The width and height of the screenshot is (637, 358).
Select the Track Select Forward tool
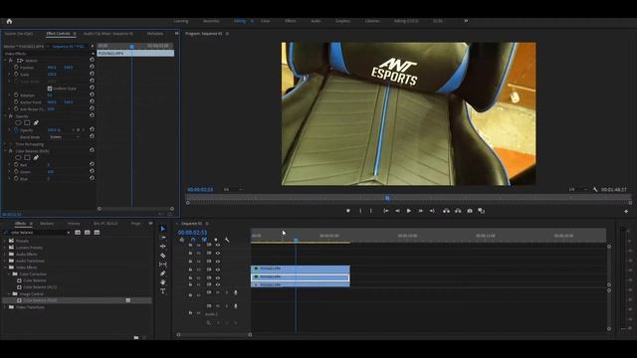click(x=163, y=238)
